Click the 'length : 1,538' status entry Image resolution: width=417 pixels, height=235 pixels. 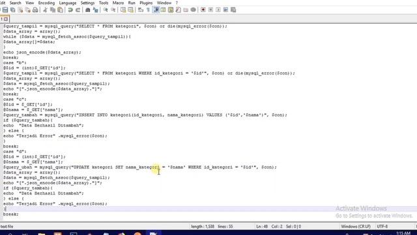pos(203,227)
